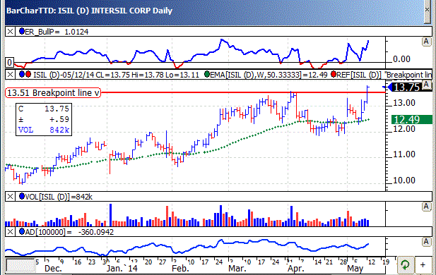Click the Mar. month label on time axis
Screen dimensions: 436x275
(237, 269)
